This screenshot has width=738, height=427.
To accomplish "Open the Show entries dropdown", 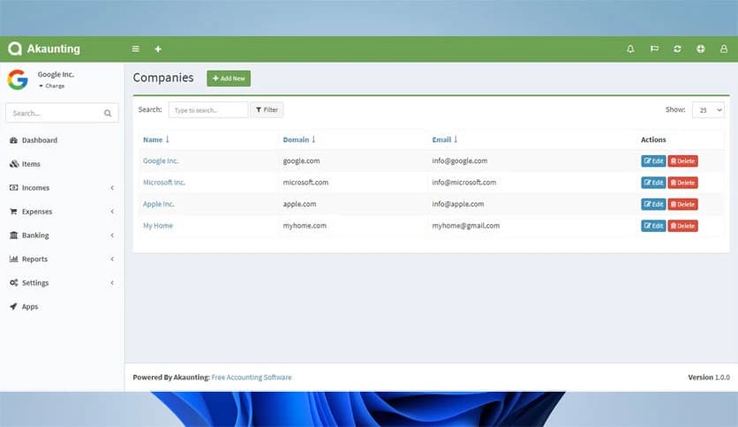I will coord(708,110).
